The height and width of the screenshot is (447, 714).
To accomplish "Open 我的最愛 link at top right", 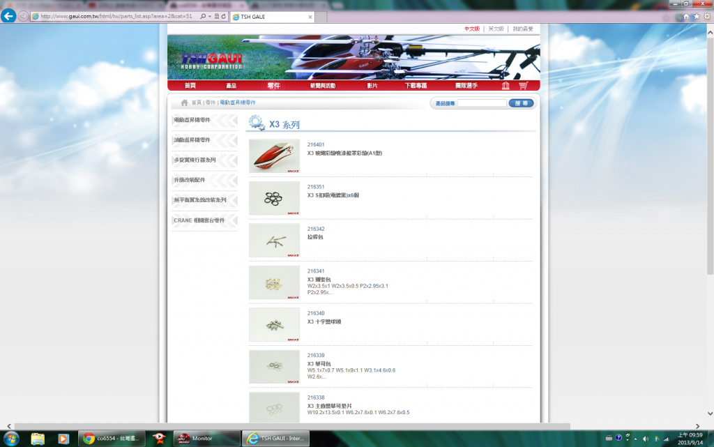I will coord(523,29).
